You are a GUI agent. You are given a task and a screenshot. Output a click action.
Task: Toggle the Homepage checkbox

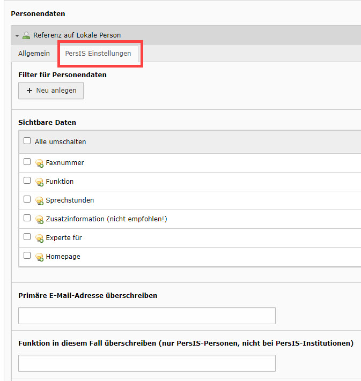point(27,256)
